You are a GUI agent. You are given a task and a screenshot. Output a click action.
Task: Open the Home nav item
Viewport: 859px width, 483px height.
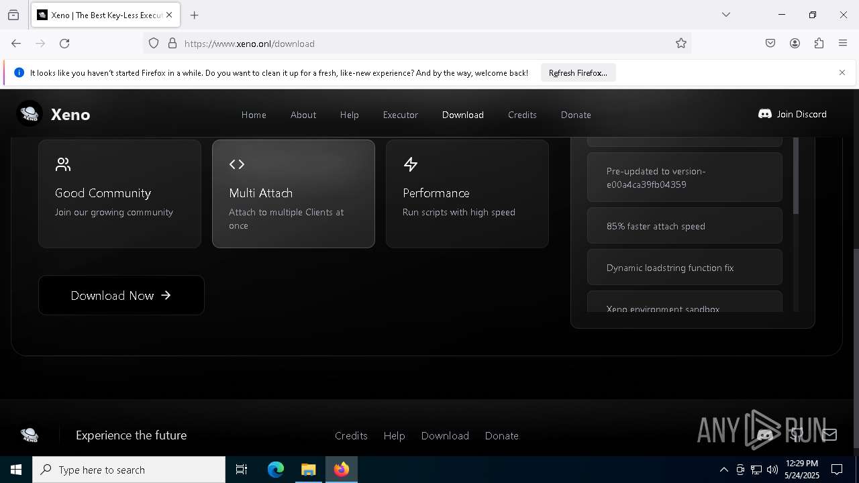pyautogui.click(x=254, y=115)
